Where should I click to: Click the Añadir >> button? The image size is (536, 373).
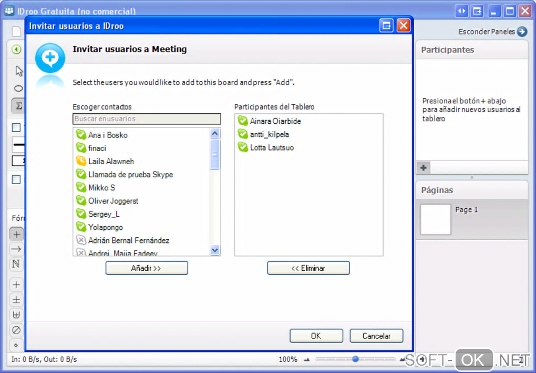[147, 268]
